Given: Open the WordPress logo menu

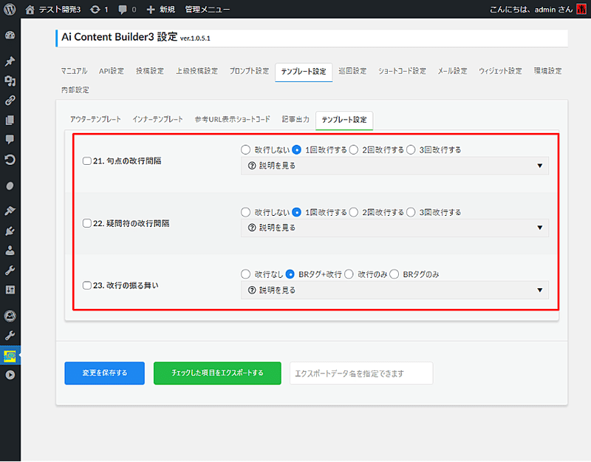Looking at the screenshot, I should point(10,9).
